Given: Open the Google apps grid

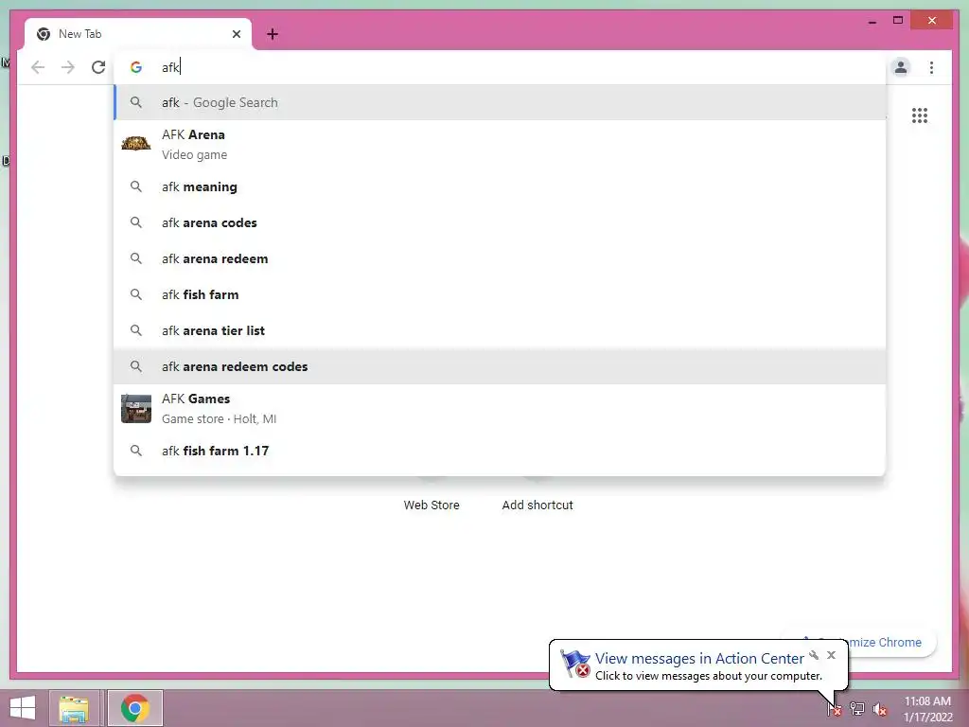Looking at the screenshot, I should tap(920, 115).
